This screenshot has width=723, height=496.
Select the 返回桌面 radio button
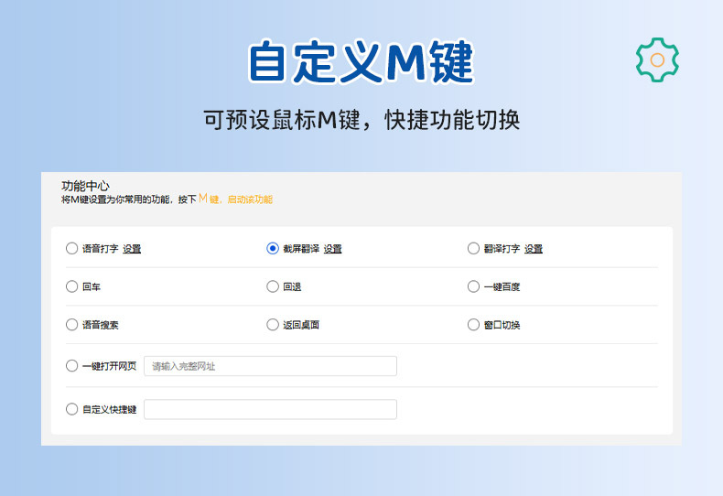click(x=273, y=324)
